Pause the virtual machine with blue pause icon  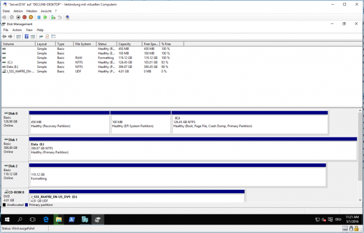pyautogui.click(x=39, y=17)
